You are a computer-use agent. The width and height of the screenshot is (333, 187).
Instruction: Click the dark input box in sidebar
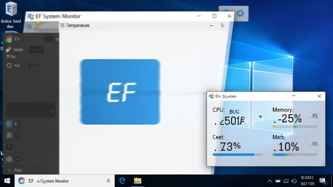[x=31, y=110]
